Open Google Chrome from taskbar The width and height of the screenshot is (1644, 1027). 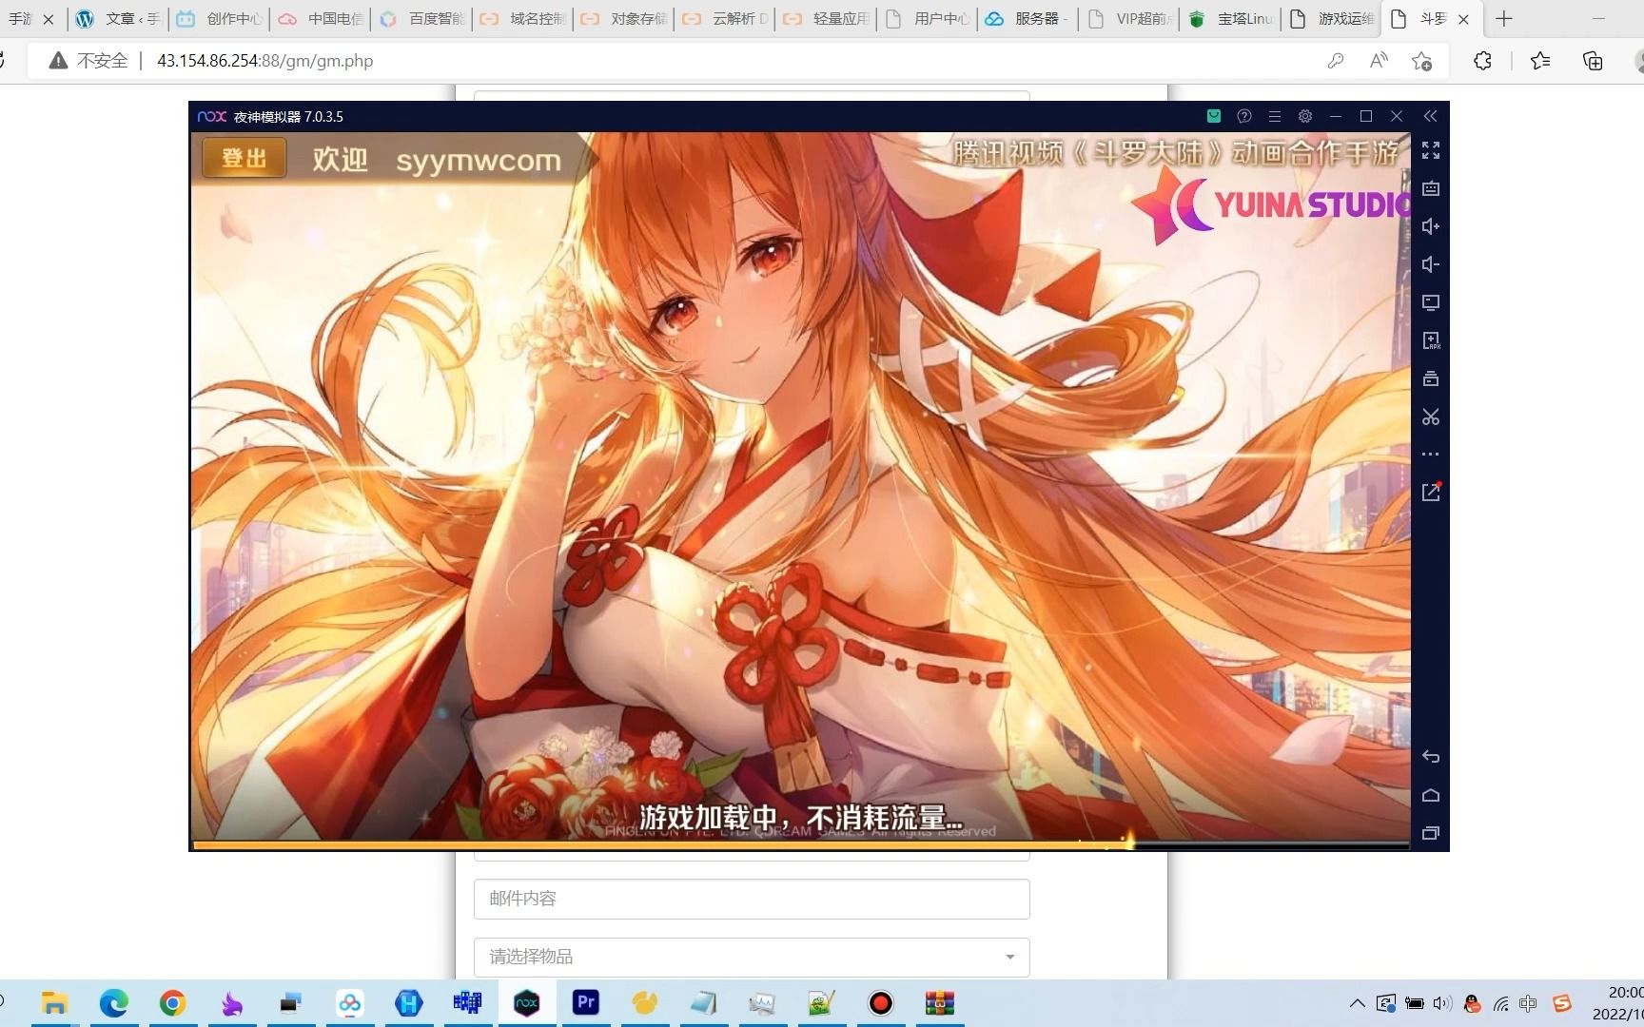[x=172, y=1003]
